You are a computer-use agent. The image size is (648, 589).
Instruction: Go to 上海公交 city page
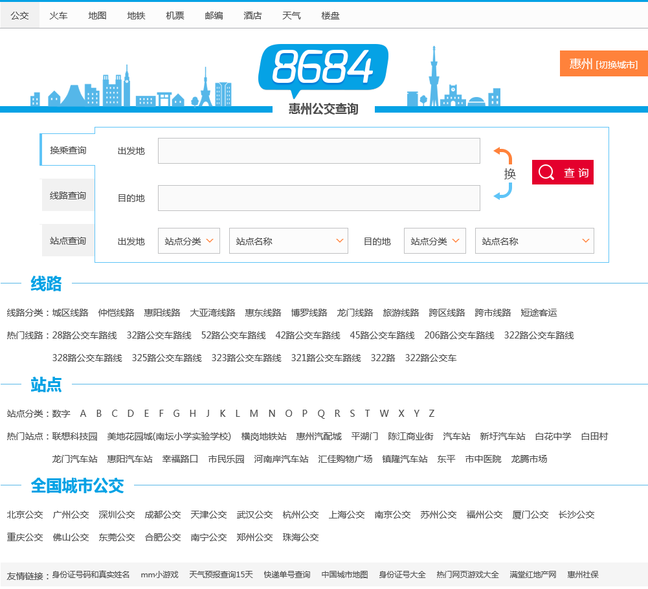(x=346, y=515)
